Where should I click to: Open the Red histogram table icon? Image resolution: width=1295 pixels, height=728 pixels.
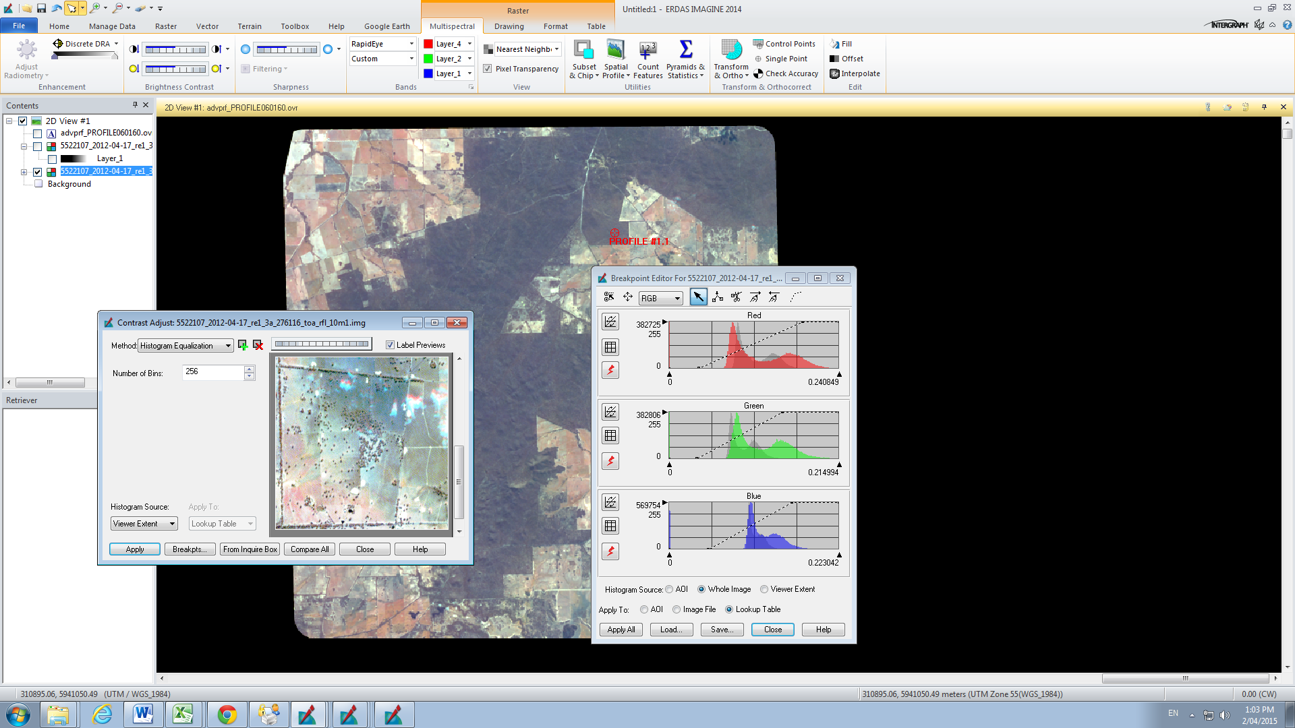tap(610, 347)
